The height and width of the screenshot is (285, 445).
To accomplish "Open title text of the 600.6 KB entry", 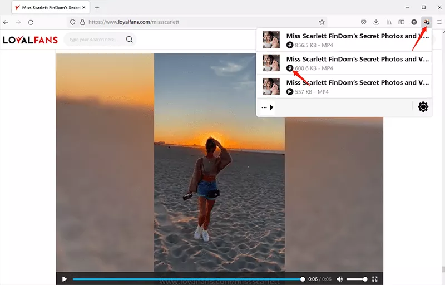I will click(357, 60).
